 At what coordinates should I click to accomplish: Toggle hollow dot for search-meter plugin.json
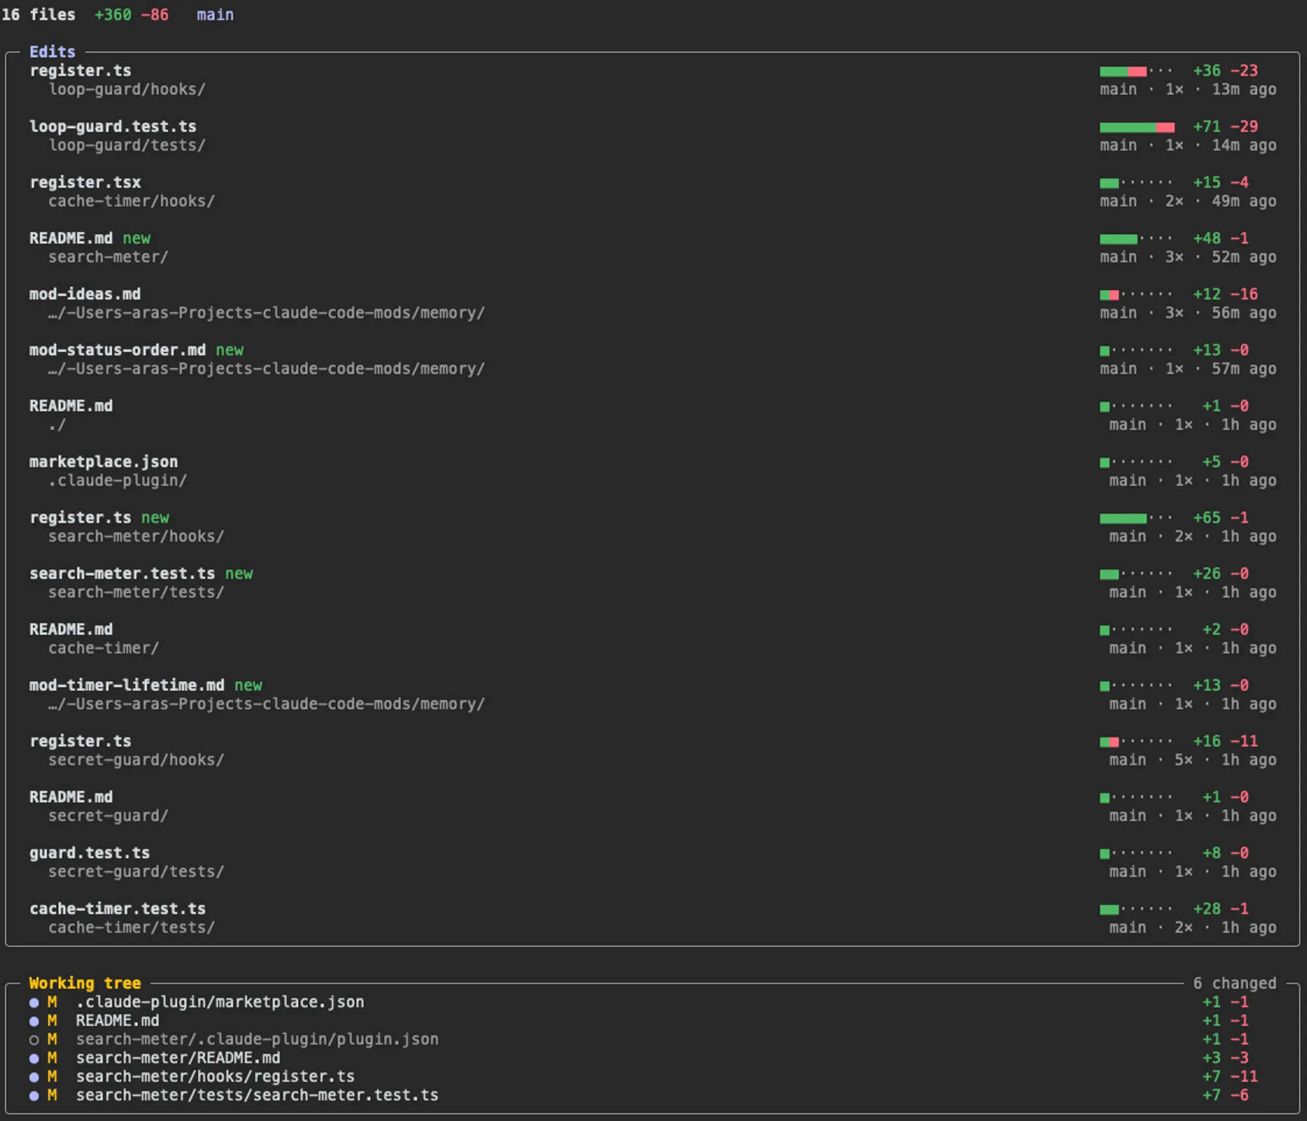(34, 1040)
